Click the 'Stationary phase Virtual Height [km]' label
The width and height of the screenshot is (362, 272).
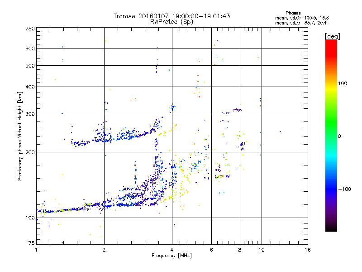tap(20, 136)
